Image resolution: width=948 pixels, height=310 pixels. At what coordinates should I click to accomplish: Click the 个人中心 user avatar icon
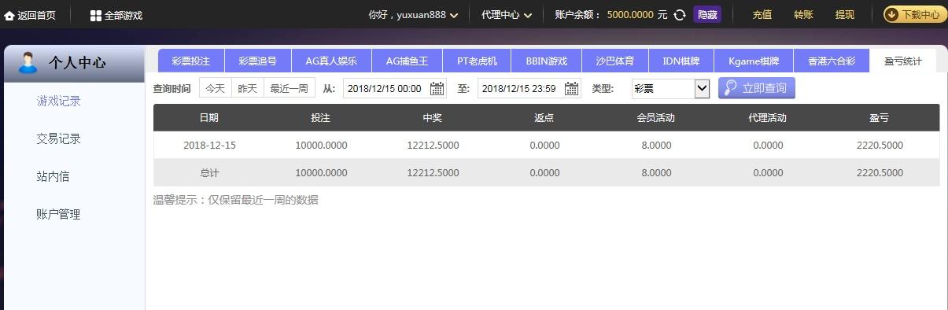(28, 62)
